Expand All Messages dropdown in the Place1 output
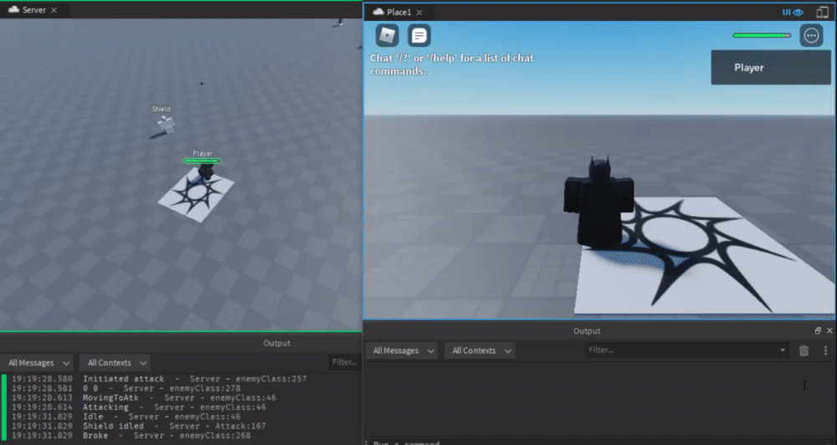This screenshot has height=445, width=837. click(403, 350)
